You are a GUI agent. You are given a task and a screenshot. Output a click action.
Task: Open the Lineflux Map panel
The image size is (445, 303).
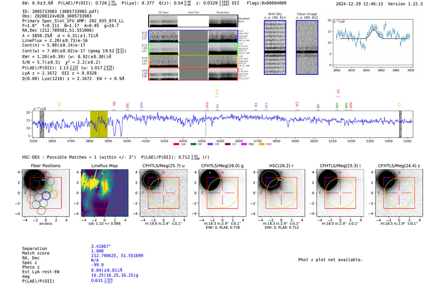pyautogui.click(x=105, y=193)
